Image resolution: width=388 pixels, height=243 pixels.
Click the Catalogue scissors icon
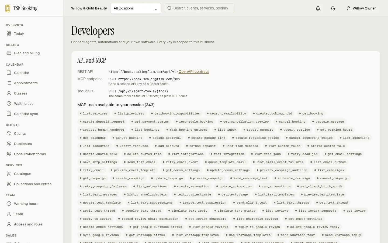tap(9, 174)
